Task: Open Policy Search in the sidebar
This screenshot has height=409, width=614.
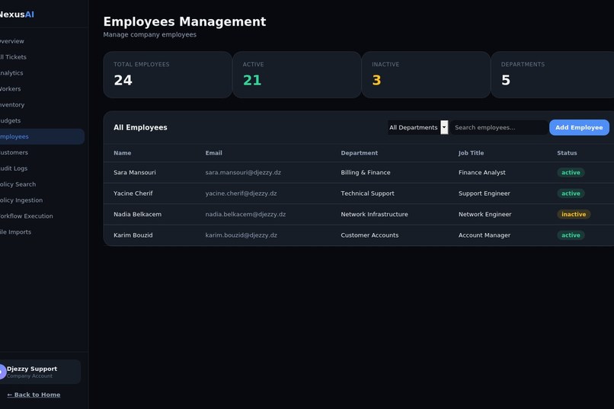Action: 18,184
